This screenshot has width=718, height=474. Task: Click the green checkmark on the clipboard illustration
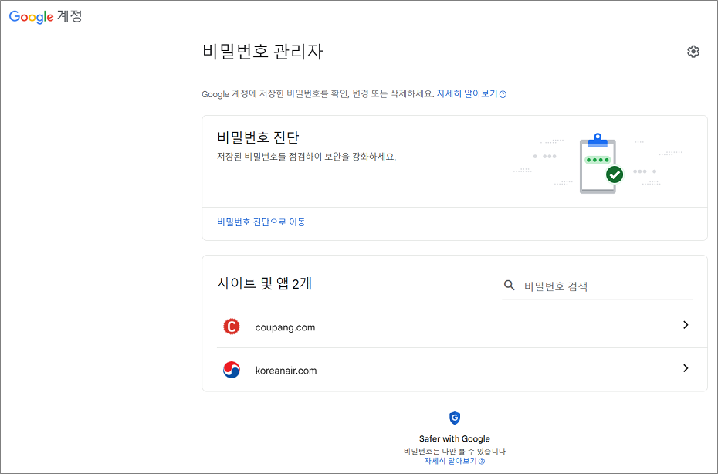pyautogui.click(x=614, y=174)
